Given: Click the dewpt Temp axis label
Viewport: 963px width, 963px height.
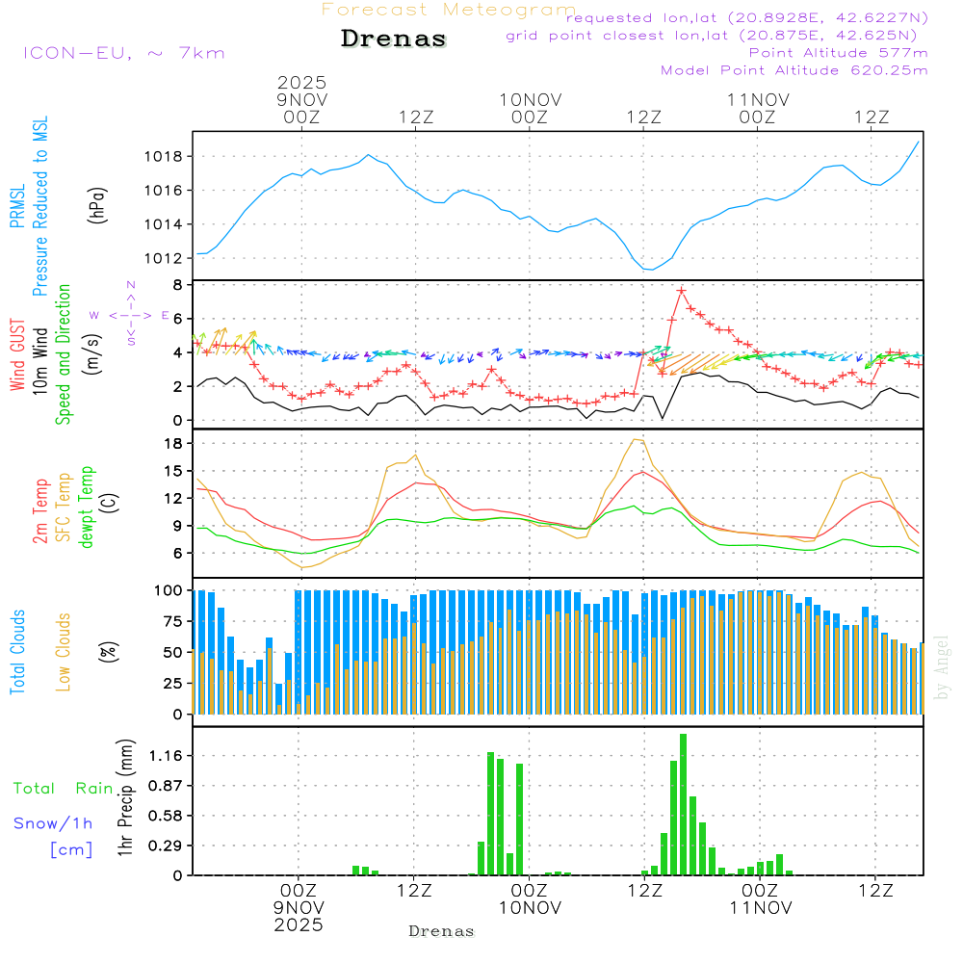Looking at the screenshot, I should point(87,508).
